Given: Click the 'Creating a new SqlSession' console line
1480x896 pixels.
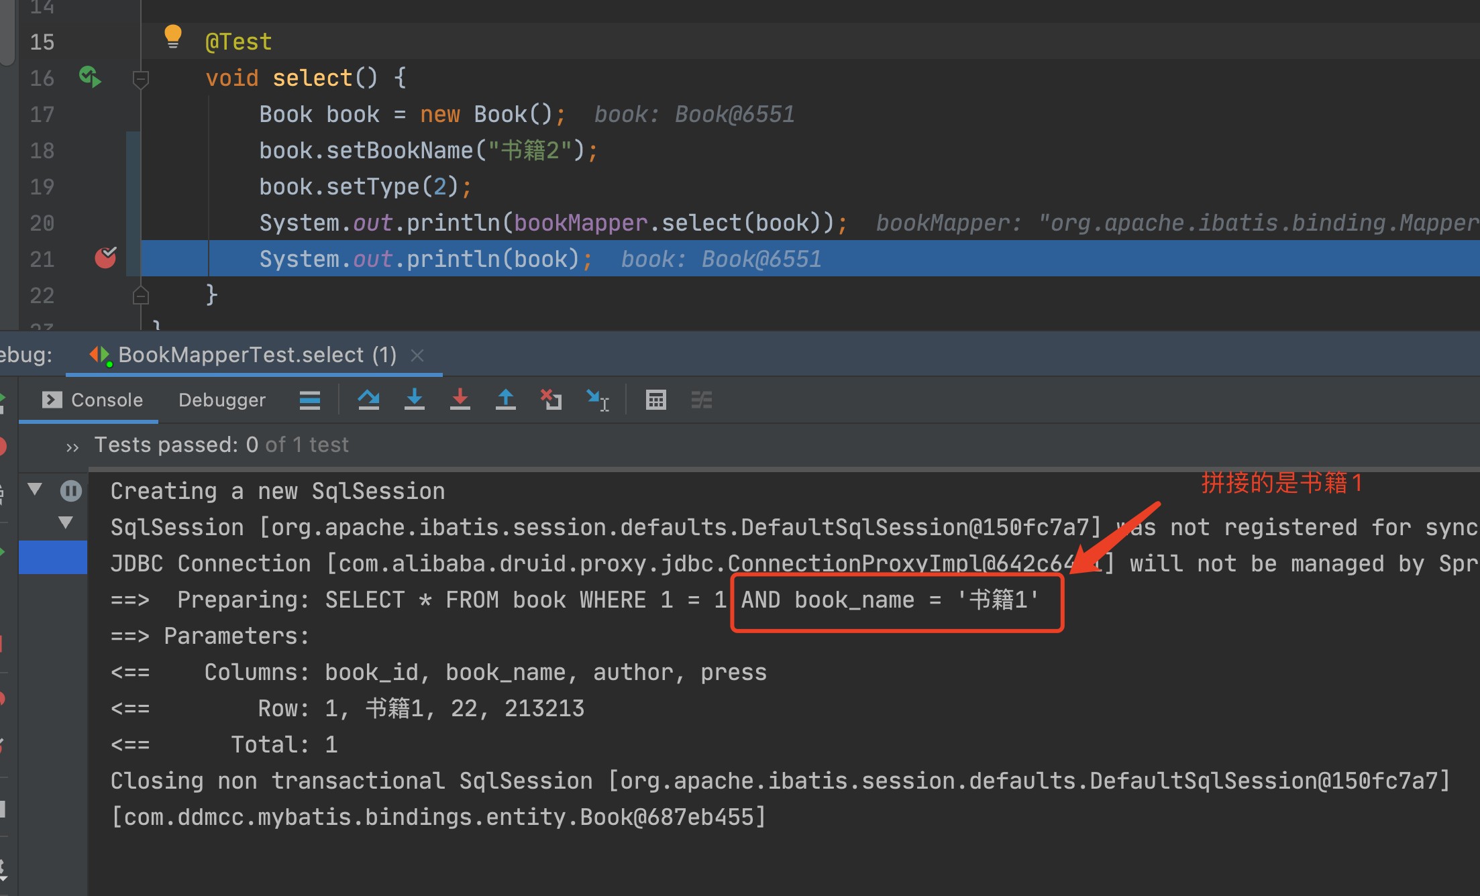Looking at the screenshot, I should 278,491.
